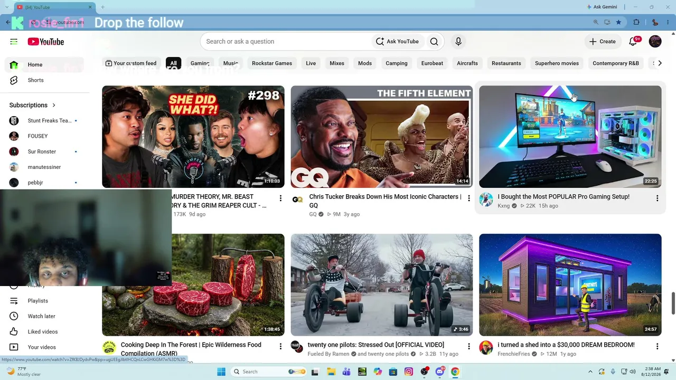Open Instagram from the taskbar
Screen dimensions: 676x380
pyautogui.click(x=409, y=372)
